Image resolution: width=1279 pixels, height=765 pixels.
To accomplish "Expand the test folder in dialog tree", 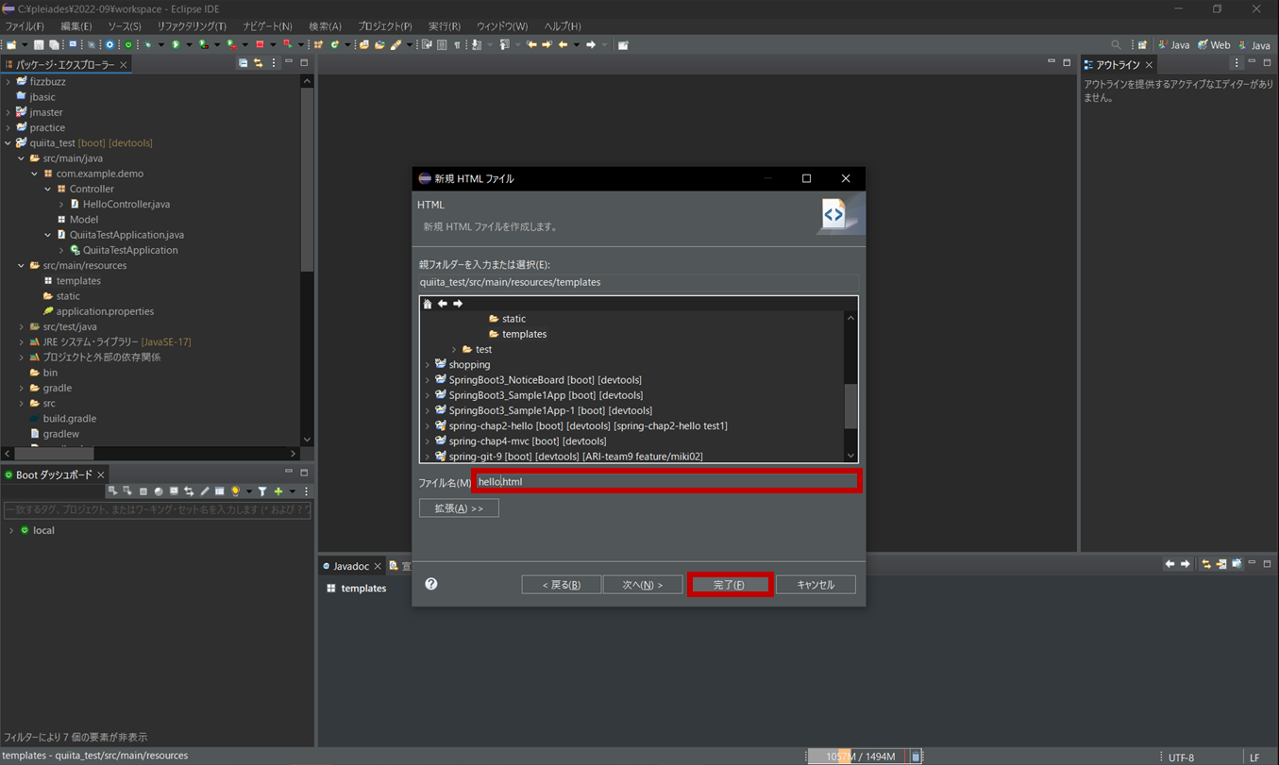I will click(454, 350).
